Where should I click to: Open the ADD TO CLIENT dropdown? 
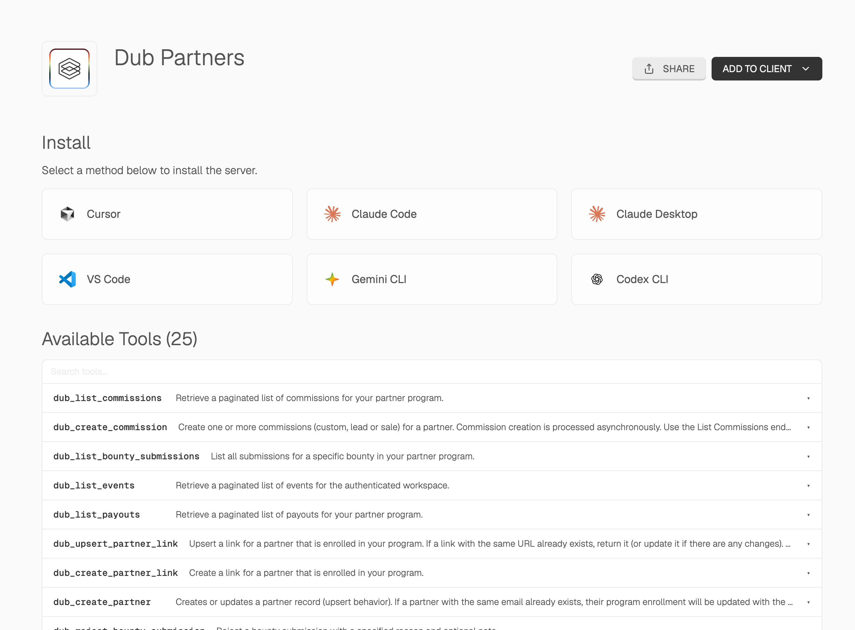click(766, 69)
